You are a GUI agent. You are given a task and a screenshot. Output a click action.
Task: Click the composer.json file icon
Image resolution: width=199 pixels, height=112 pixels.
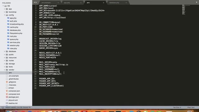7,91
